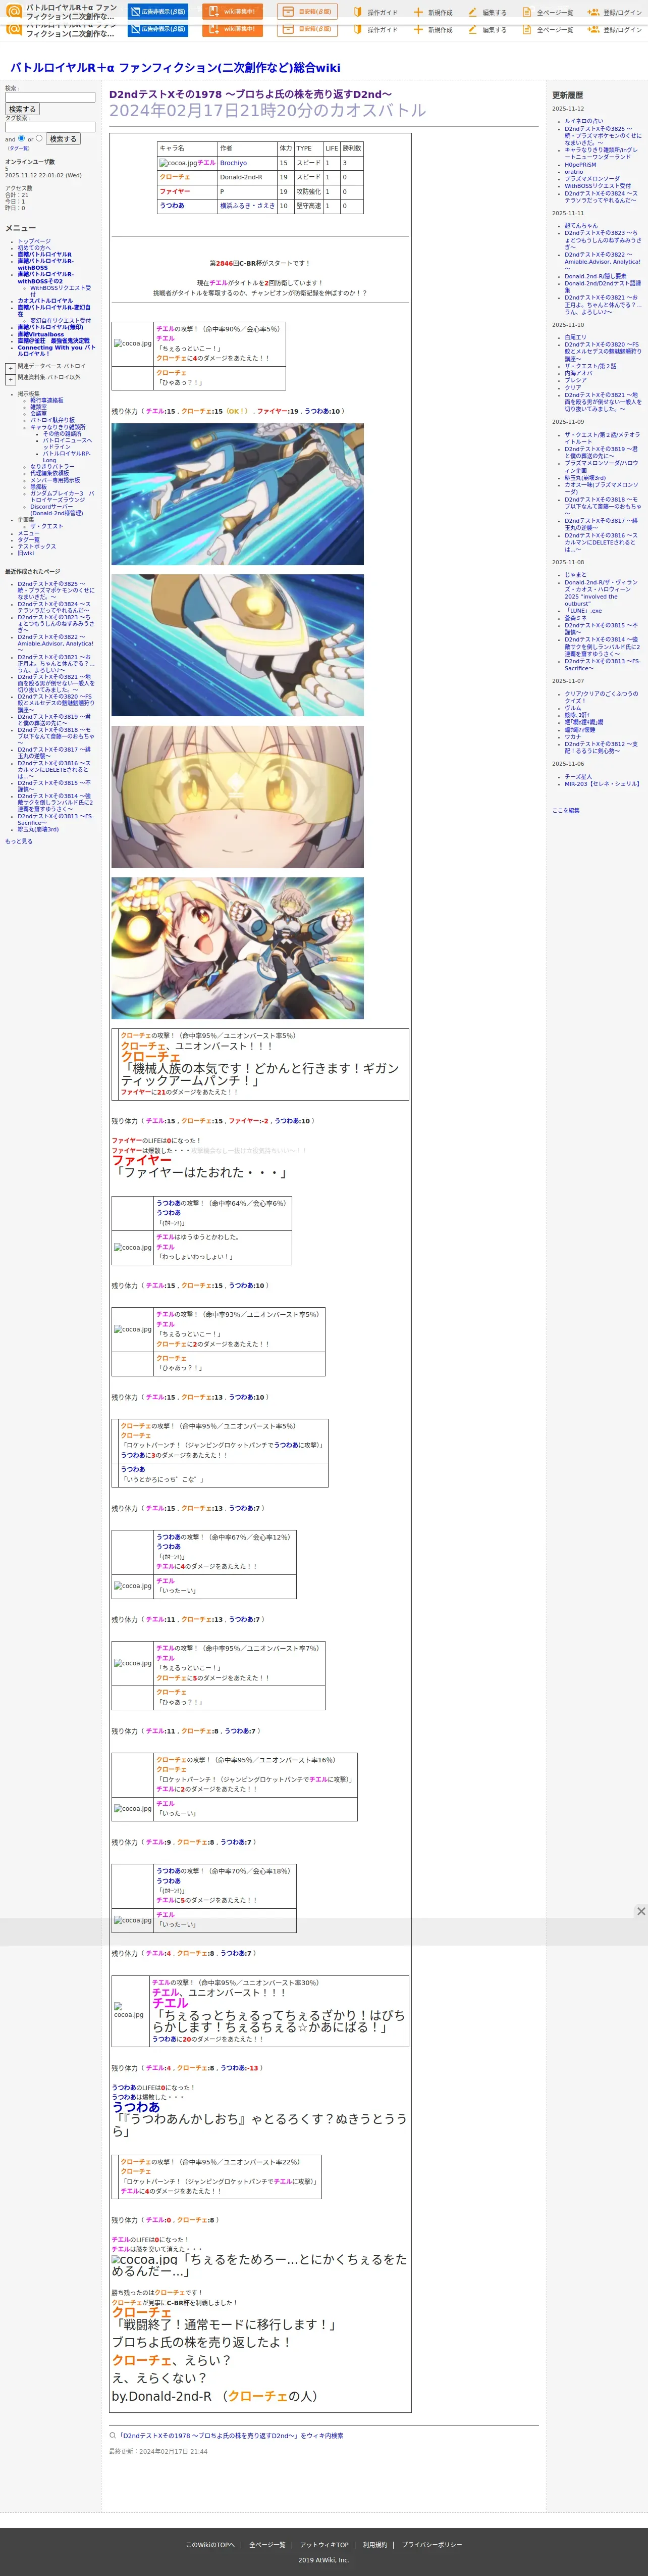Open the wiki-wide search link for D2ndテストXその1978
Image resolution: width=648 pixels, height=2576 pixels.
click(231, 2435)
